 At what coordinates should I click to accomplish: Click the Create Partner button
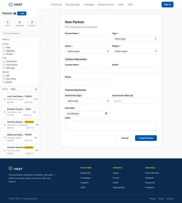coord(146,138)
